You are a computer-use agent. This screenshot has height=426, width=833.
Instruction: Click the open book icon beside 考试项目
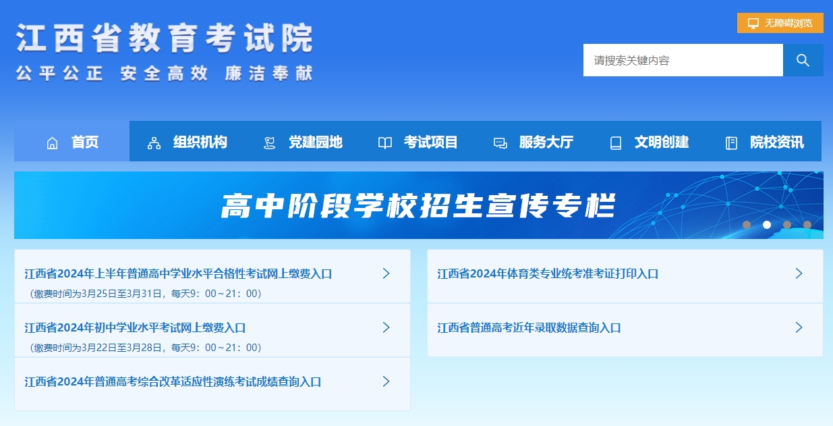point(384,142)
